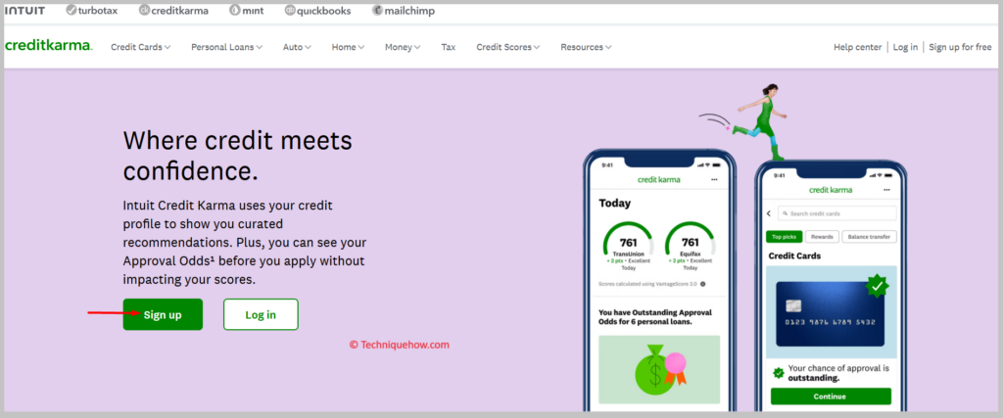The image size is (1003, 418).
Task: Click the 'Today' heading on phone
Action: coord(615,204)
